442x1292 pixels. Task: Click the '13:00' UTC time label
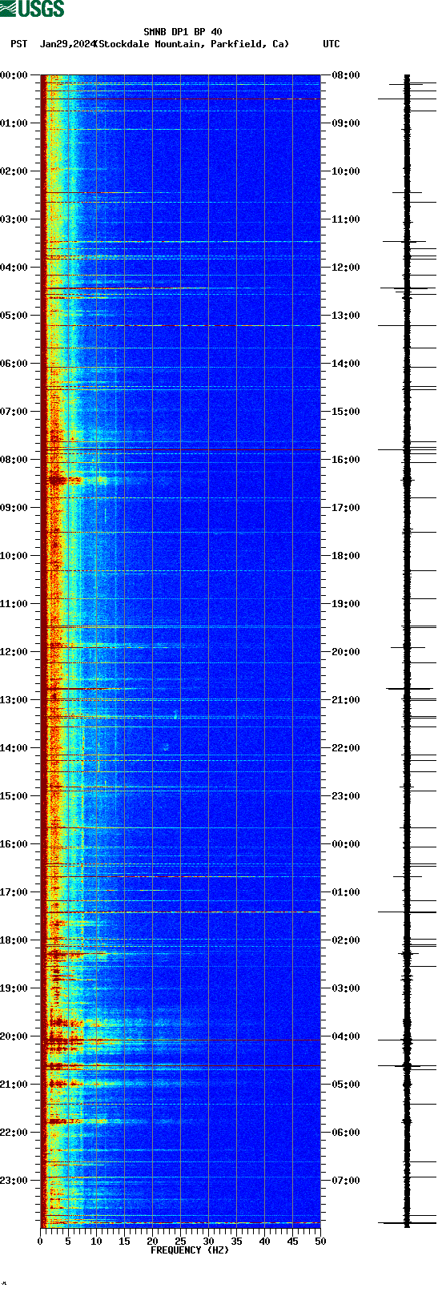346,316
